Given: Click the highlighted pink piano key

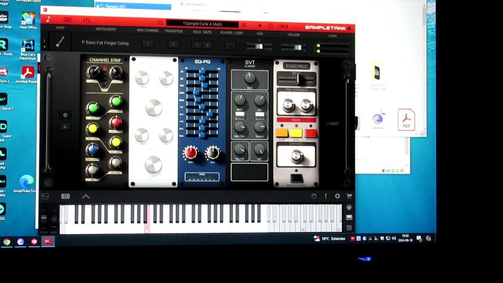Looking at the screenshot, I should (148, 227).
